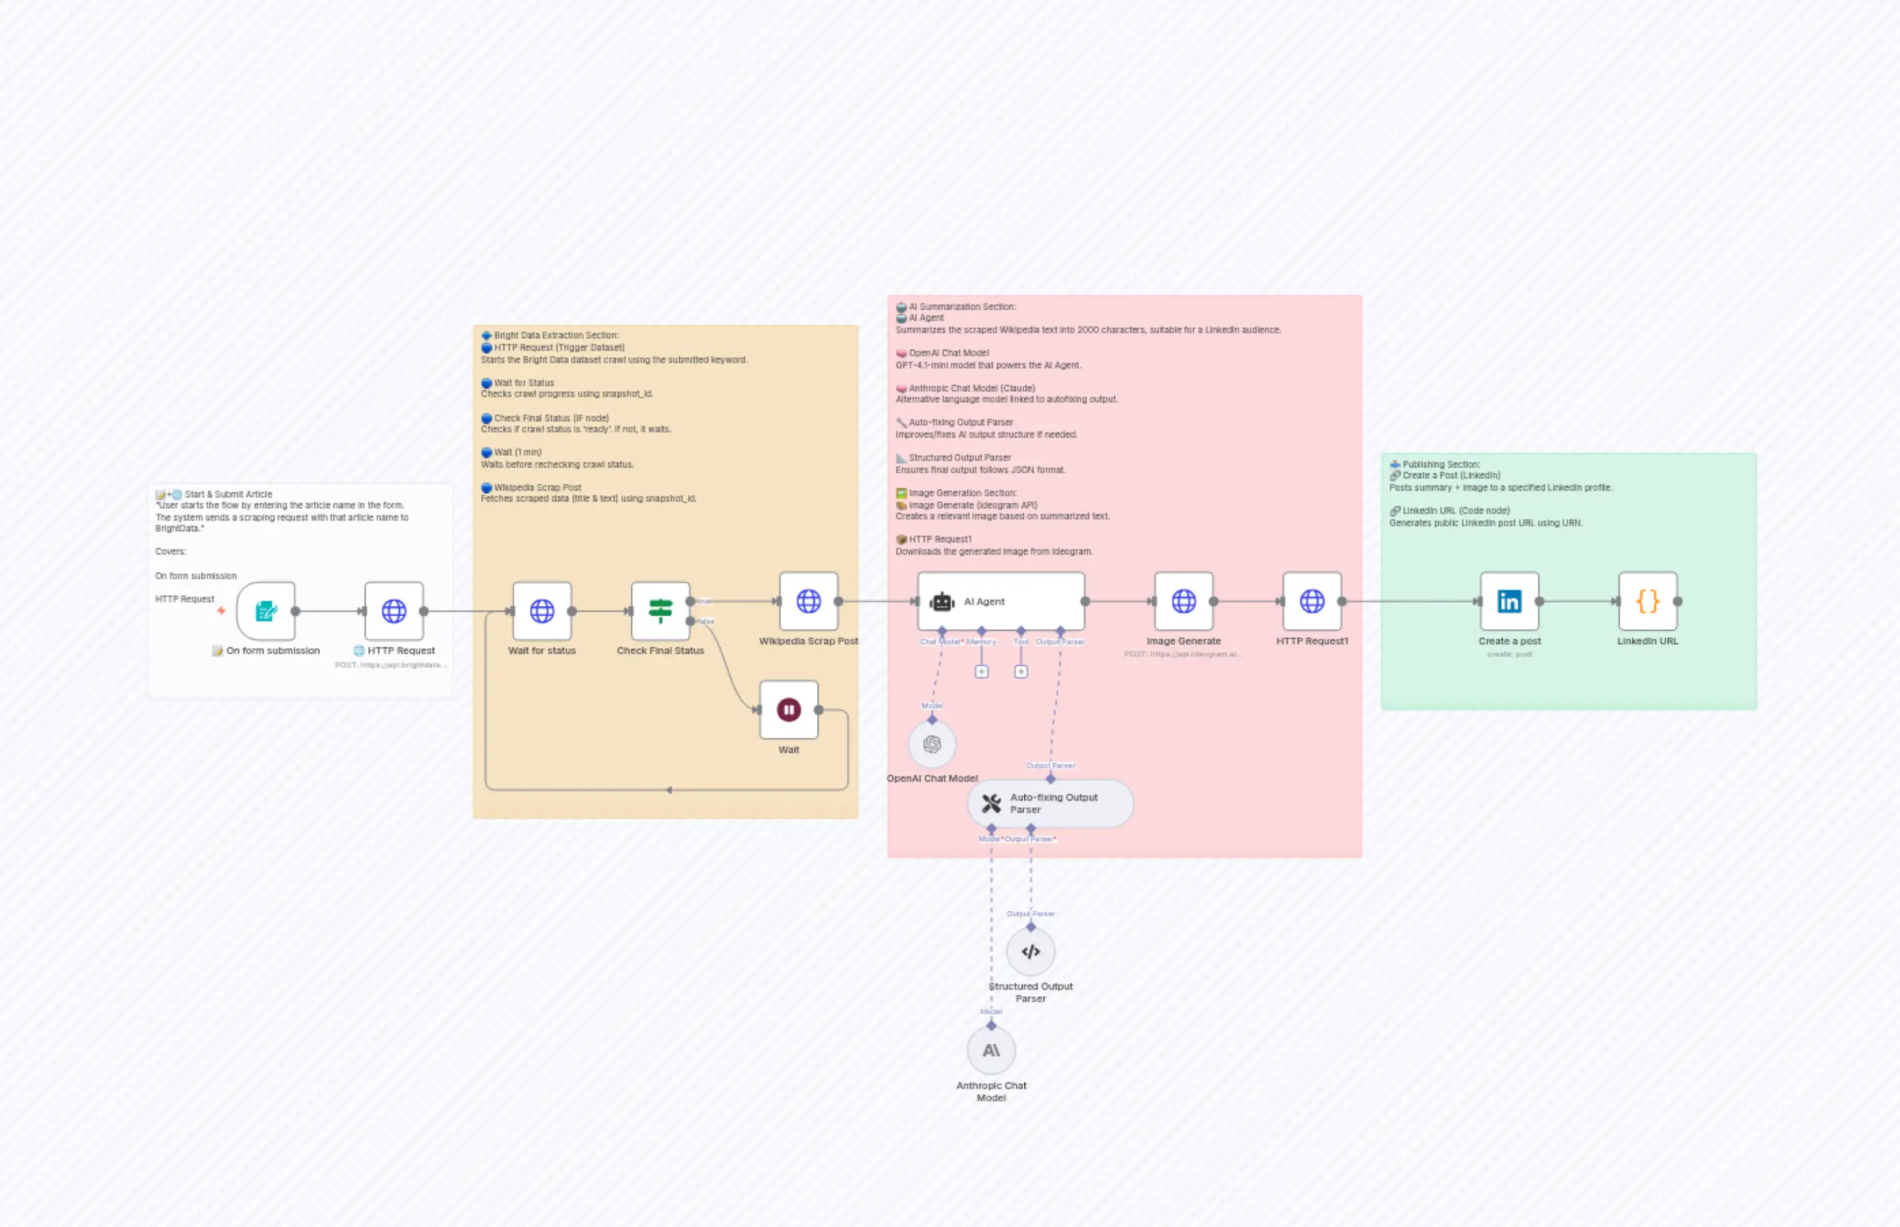The height and width of the screenshot is (1227, 1900).
Task: Open the Wait for status node
Action: tap(542, 610)
